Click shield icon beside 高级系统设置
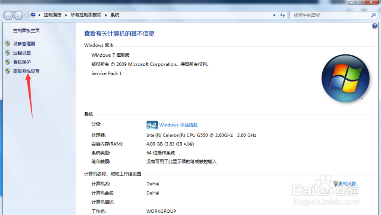This screenshot has width=381, height=215. pos(8,71)
